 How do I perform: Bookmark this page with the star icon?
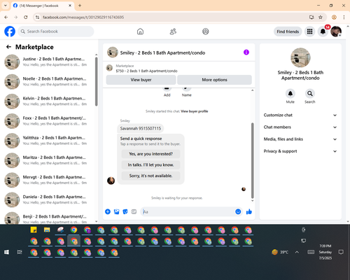pyautogui.click(x=321, y=17)
